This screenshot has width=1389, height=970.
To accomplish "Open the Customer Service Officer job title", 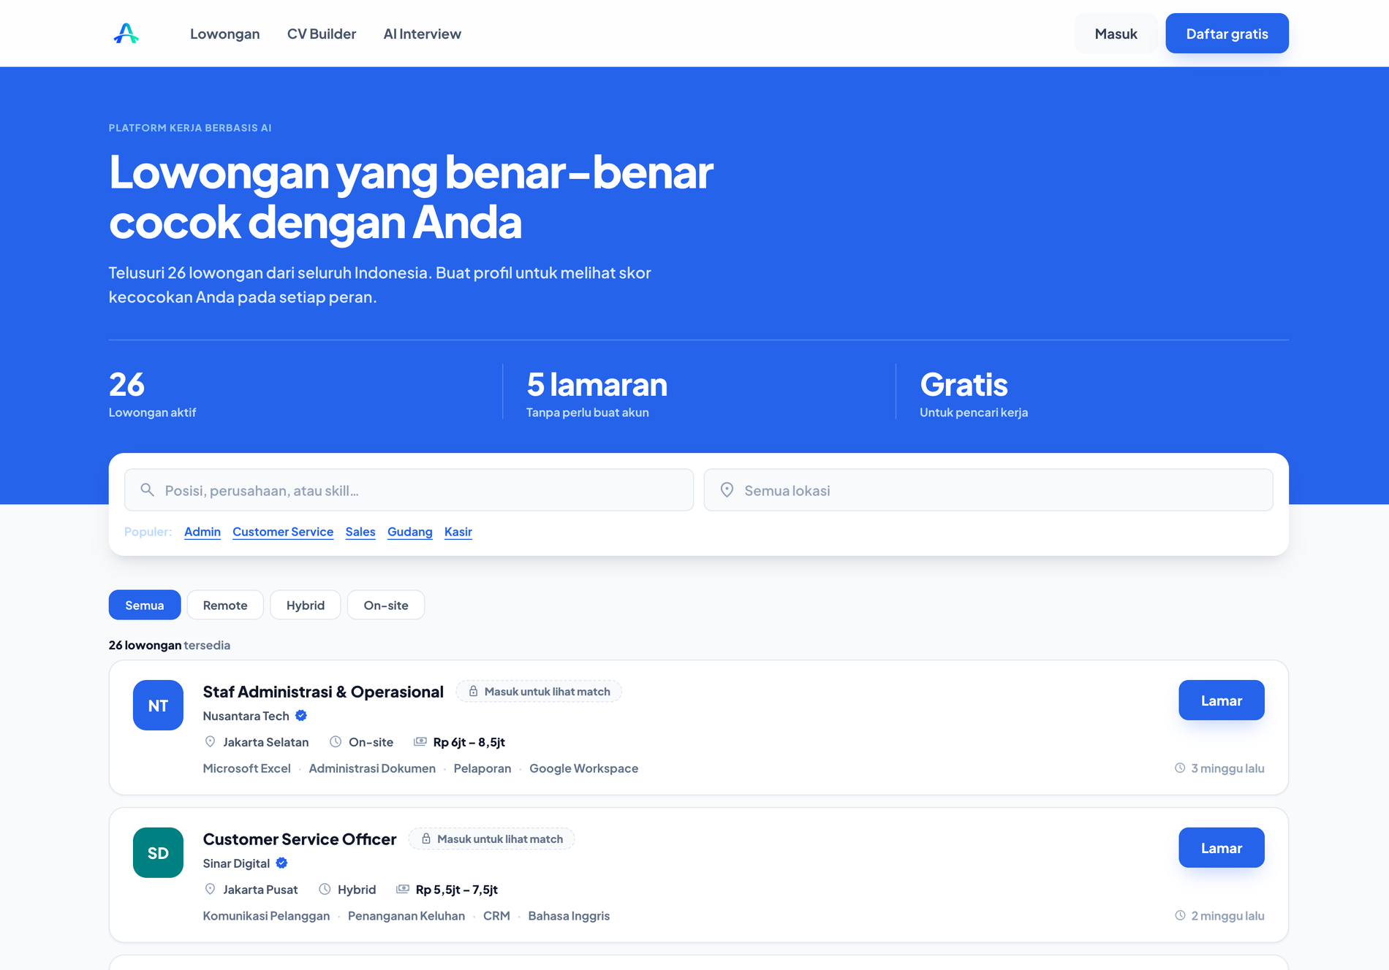I will [300, 839].
